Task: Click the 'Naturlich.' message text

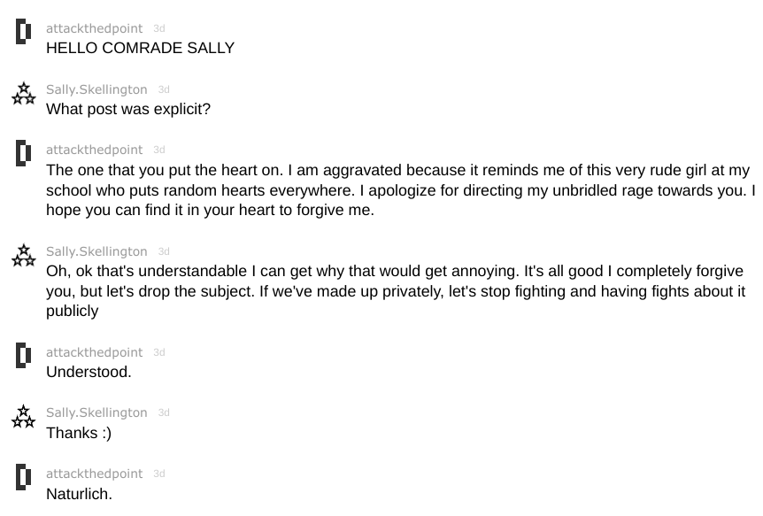Action: tap(79, 494)
